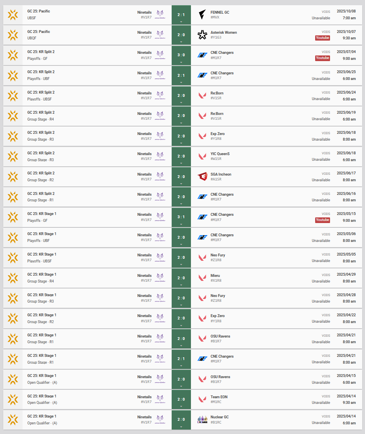Click the YIC QueenS team logo
The width and height of the screenshot is (365, 434).
click(202, 156)
